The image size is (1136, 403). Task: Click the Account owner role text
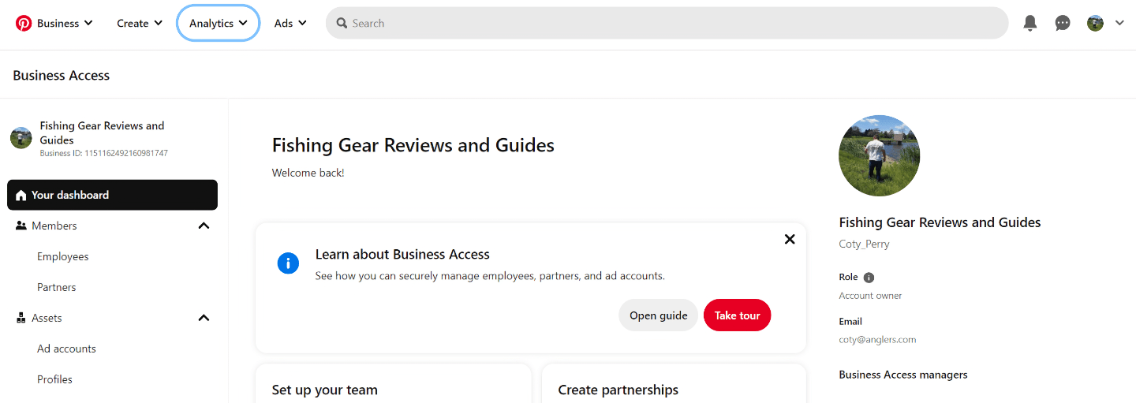[x=870, y=296]
